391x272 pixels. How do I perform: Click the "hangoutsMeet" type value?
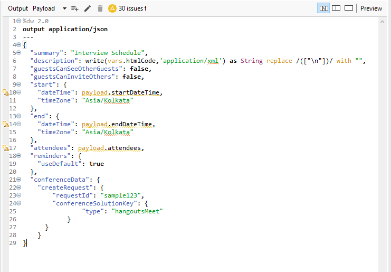point(137,211)
